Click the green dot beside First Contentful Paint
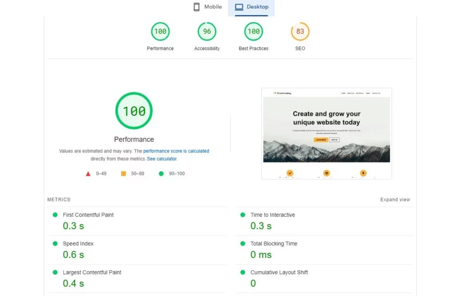The height and width of the screenshot is (296, 463). [x=56, y=215]
